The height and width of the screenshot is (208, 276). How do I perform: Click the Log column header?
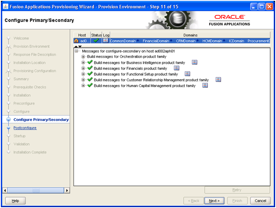pyautogui.click(x=106, y=35)
